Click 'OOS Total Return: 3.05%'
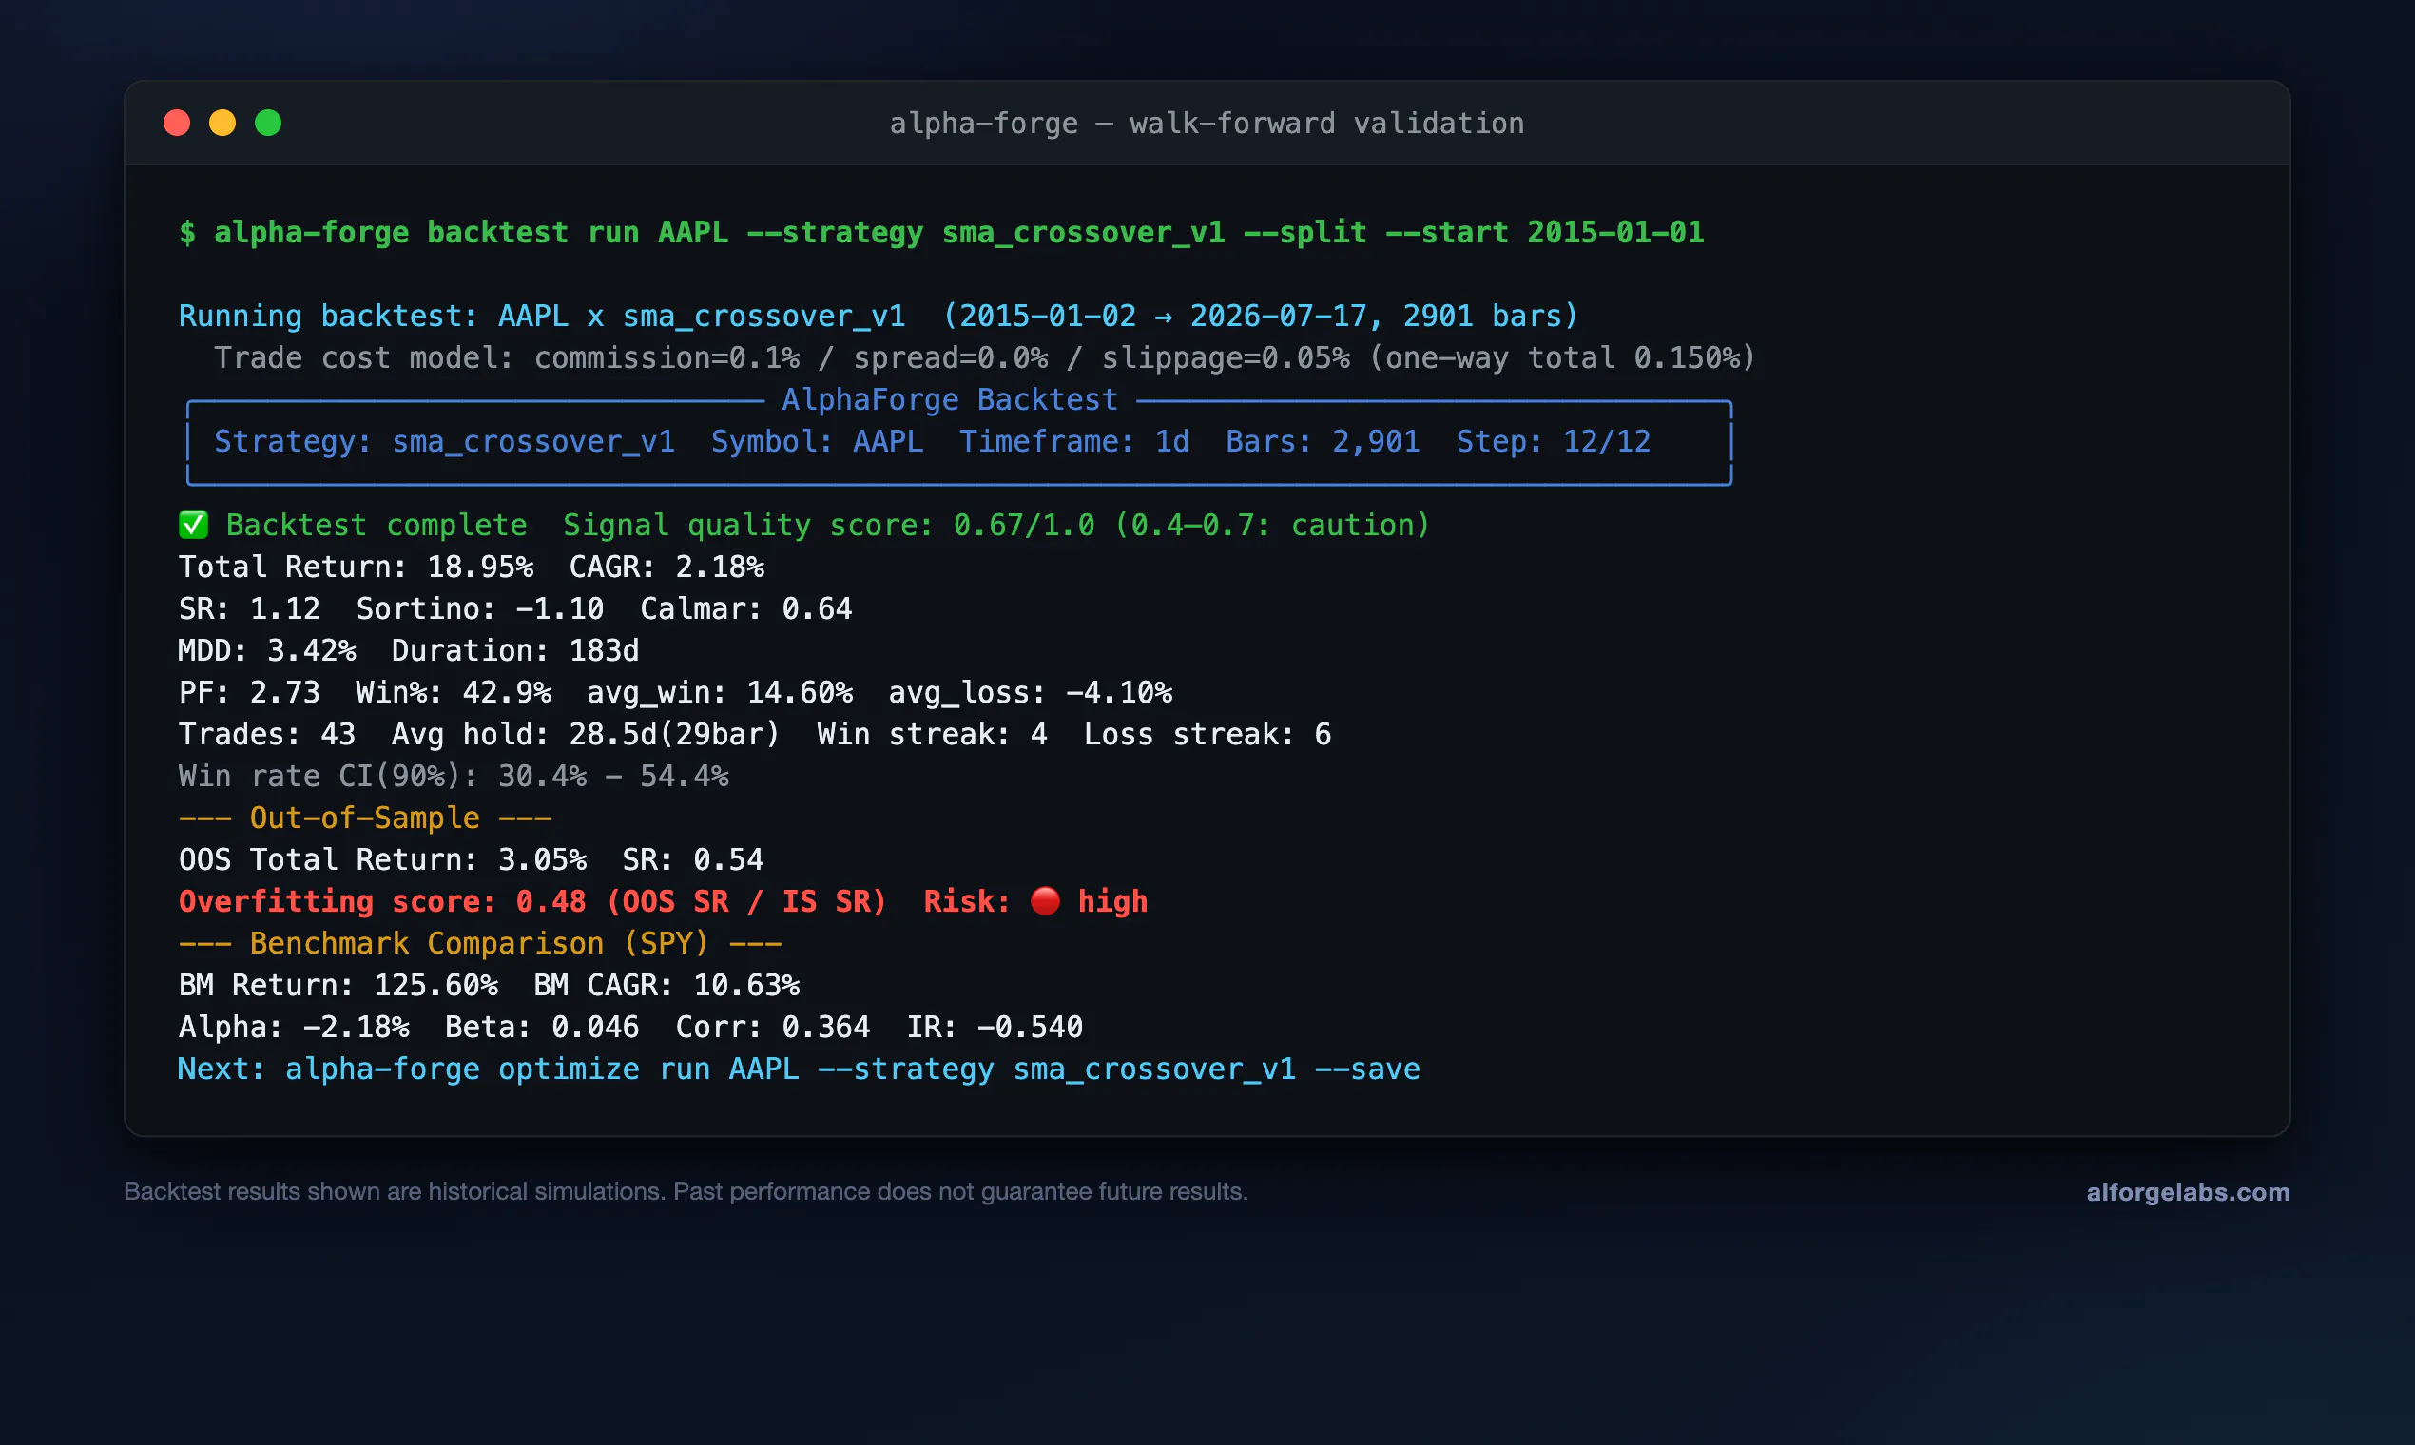Image resolution: width=2415 pixels, height=1445 pixels. point(383,859)
